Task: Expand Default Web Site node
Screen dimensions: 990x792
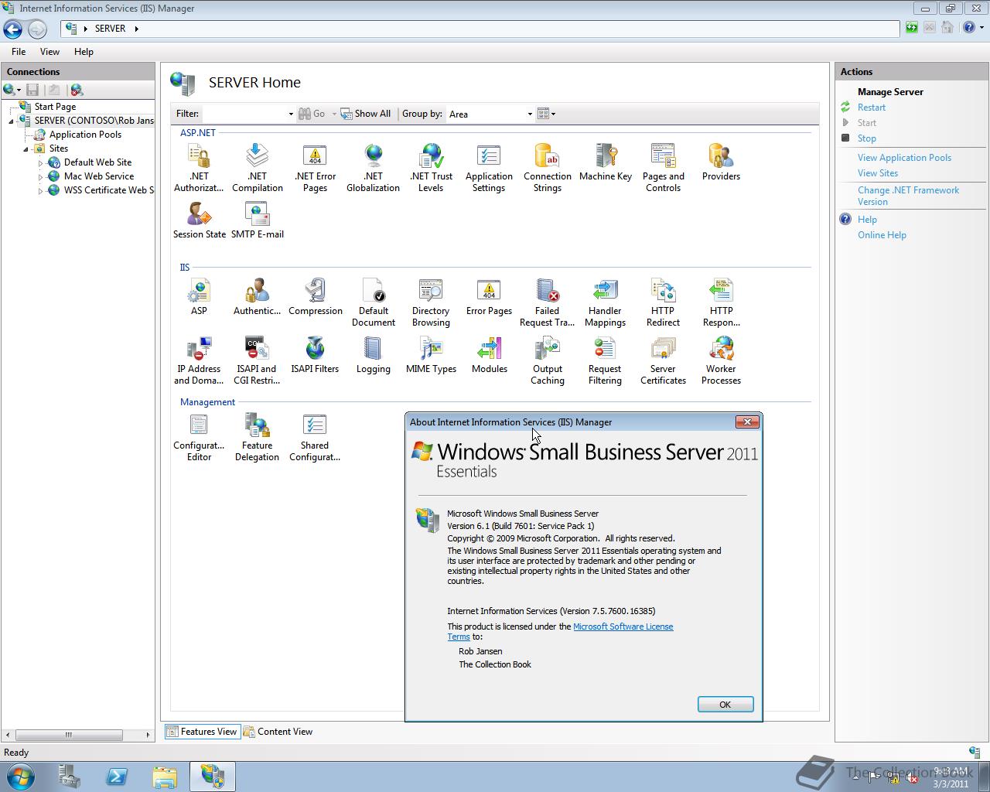Action: (40, 162)
